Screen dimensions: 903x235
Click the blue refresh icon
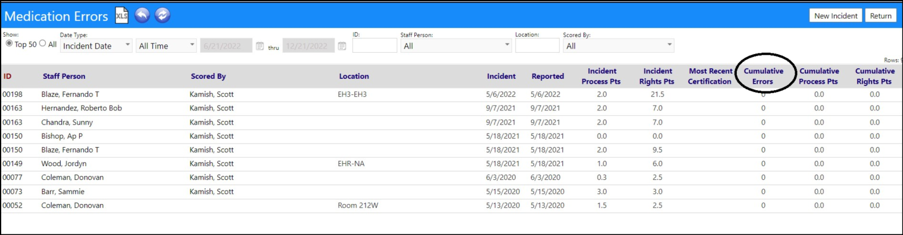coord(163,15)
